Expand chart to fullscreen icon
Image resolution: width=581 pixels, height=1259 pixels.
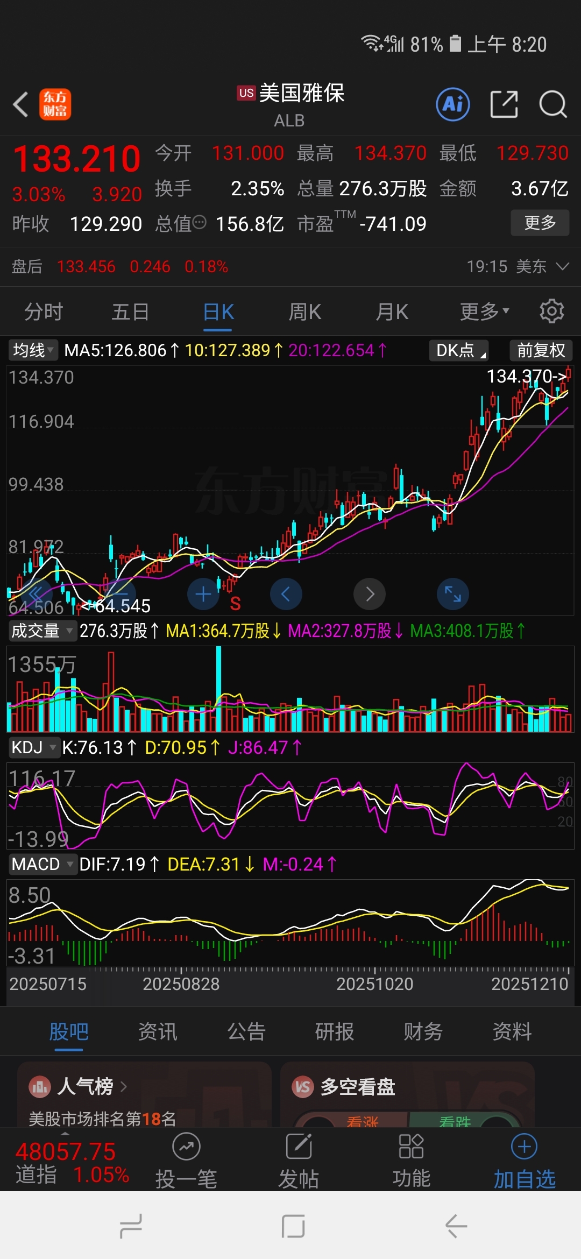[453, 594]
